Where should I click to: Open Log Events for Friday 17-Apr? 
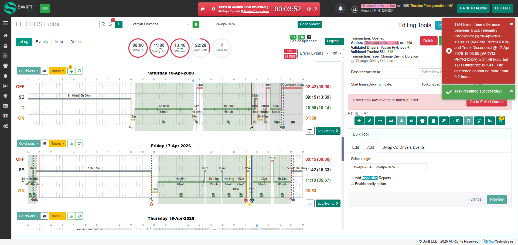pos(328,204)
